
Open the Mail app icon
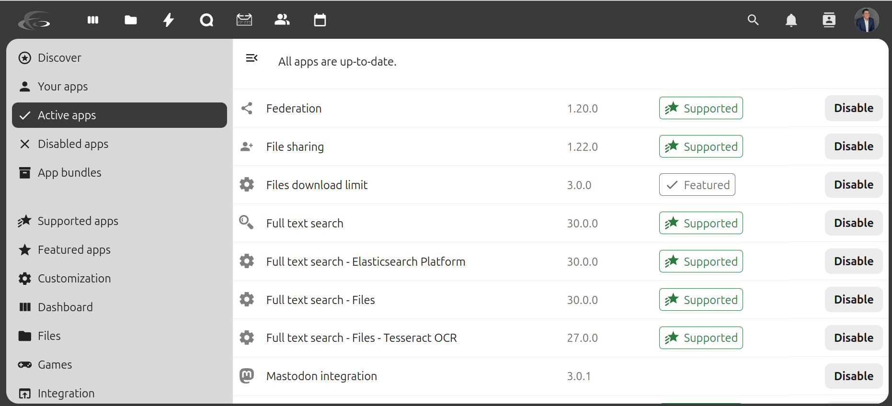[244, 20]
